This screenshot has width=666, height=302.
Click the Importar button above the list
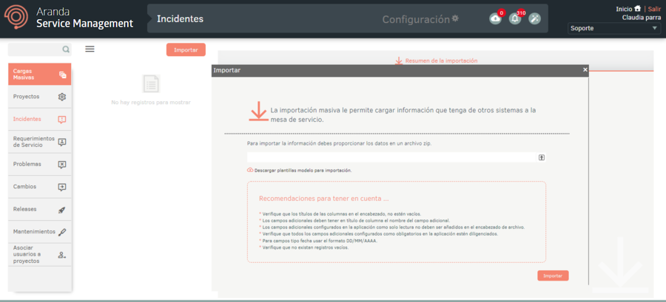[186, 50]
